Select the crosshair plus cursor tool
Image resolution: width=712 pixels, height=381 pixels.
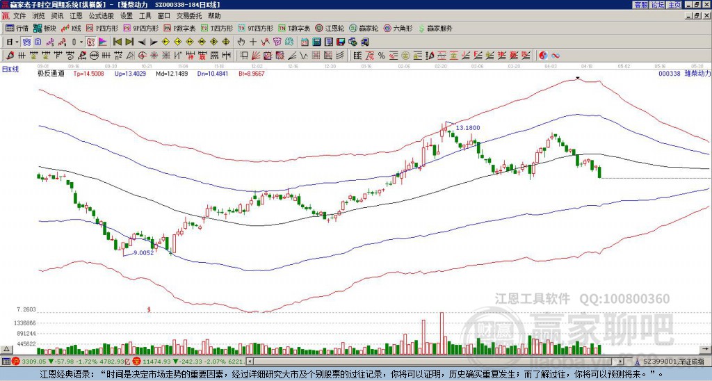(253, 42)
